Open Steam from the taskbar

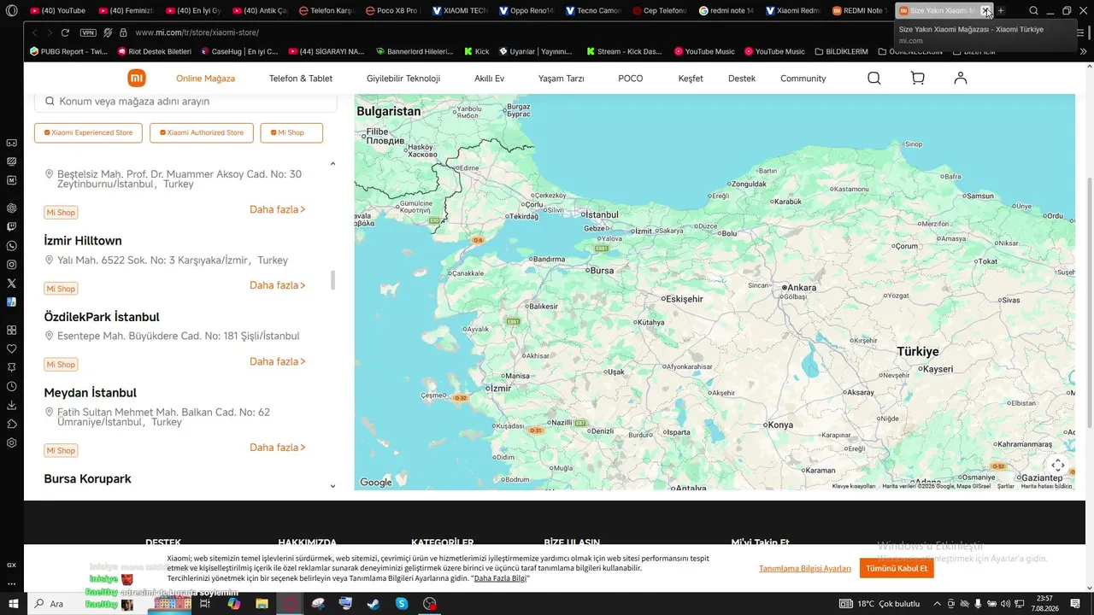point(373,604)
